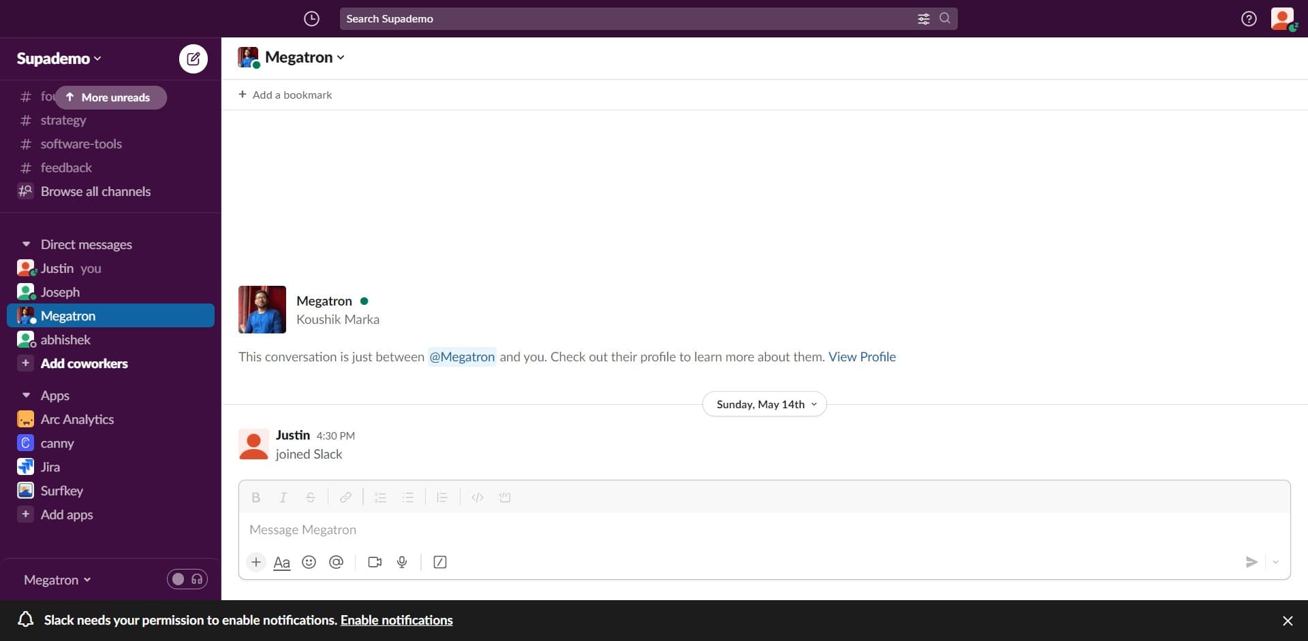This screenshot has width=1308, height=641.
Task: Record audio clip with microphone icon
Action: (402, 562)
